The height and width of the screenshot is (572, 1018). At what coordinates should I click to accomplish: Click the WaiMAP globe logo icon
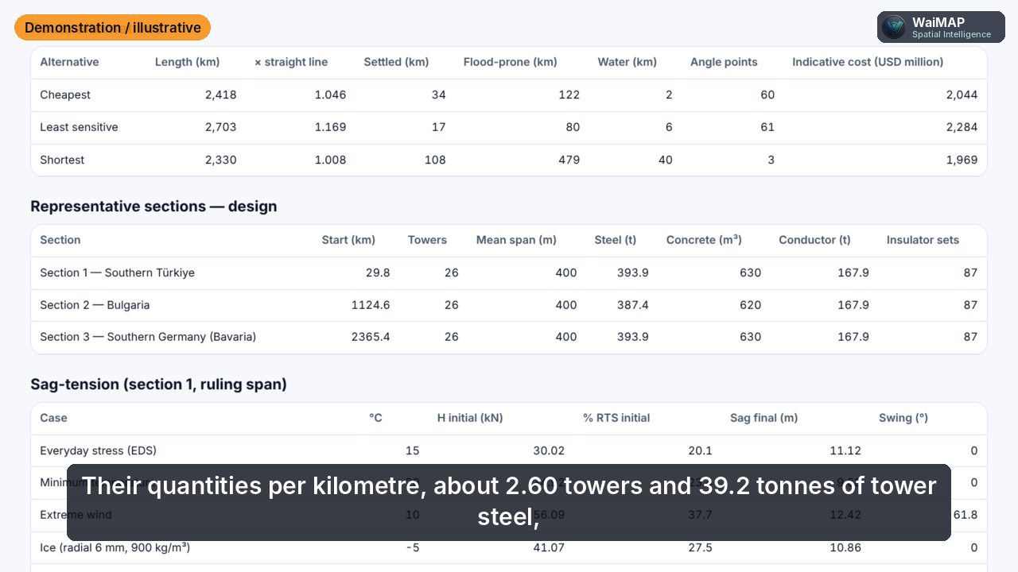pyautogui.click(x=894, y=27)
